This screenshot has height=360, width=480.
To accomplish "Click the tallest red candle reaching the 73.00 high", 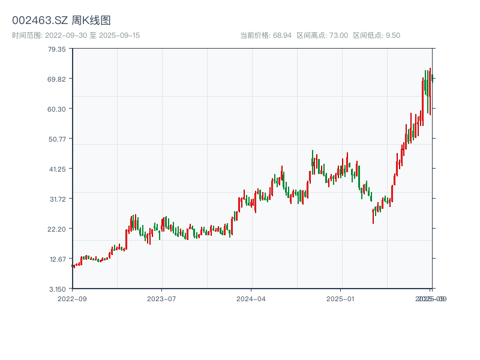I will pos(430,92).
